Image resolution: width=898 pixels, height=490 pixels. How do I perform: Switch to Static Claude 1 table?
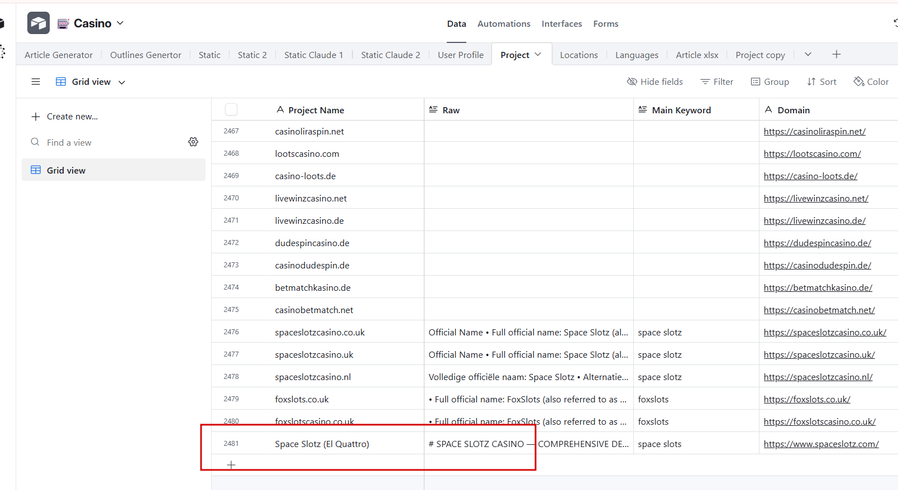pyautogui.click(x=314, y=55)
